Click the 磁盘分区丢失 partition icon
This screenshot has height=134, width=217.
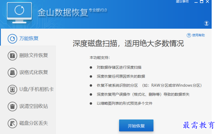coord(12,123)
